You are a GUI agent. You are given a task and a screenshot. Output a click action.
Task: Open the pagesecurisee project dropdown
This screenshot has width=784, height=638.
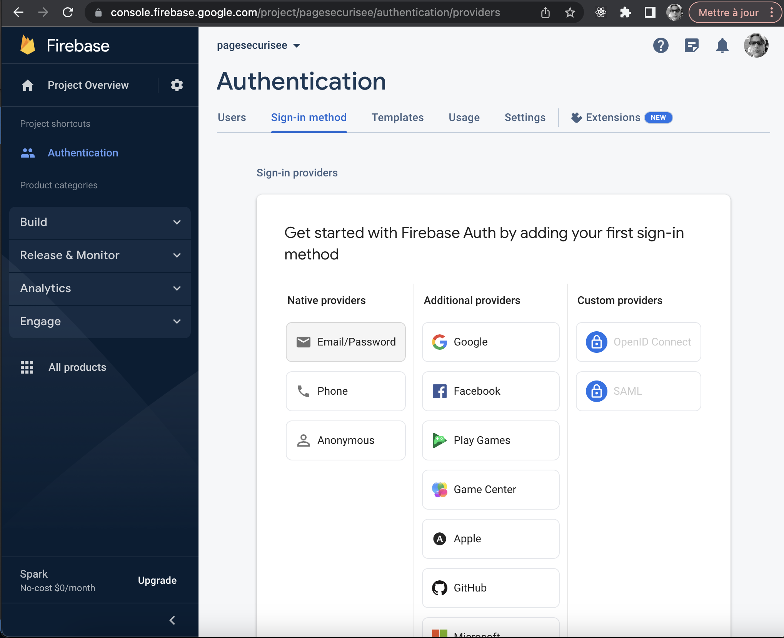[x=259, y=45]
